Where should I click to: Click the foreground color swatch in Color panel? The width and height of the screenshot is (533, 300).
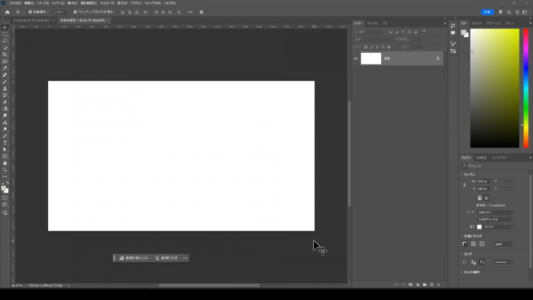click(464, 33)
